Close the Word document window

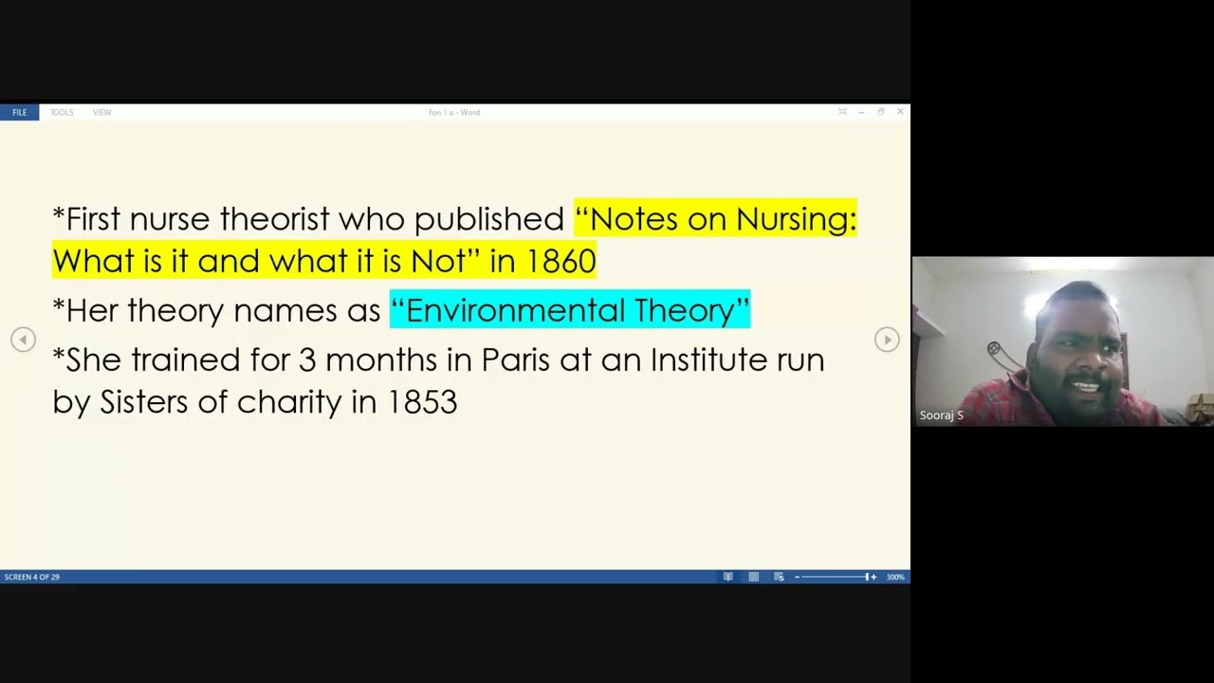click(900, 112)
